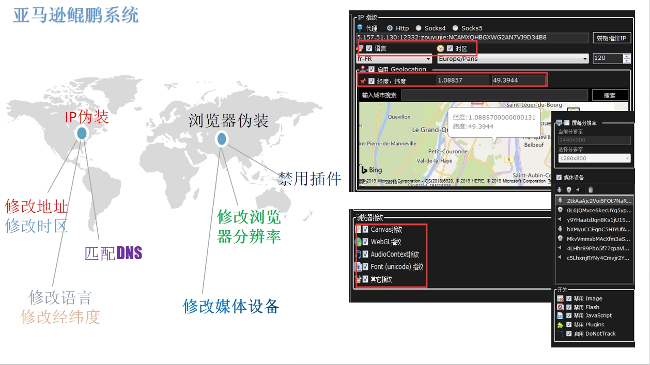Image resolution: width=650 pixels, height=365 pixels.
Task: Click the blue 浏览器伪装 marker on world map
Action: tap(222, 138)
